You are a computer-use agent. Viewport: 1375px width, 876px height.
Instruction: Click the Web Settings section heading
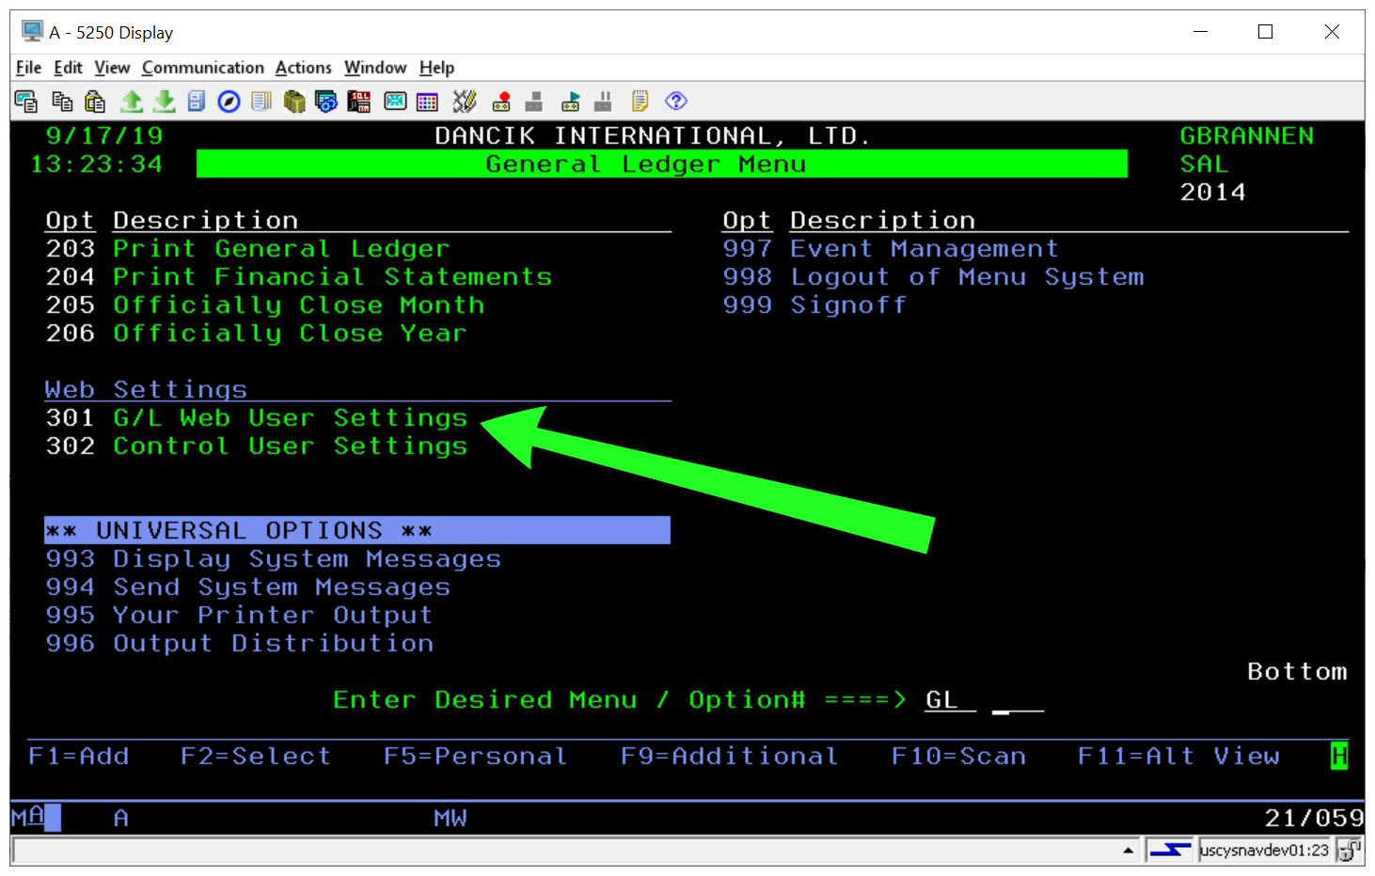pos(146,390)
